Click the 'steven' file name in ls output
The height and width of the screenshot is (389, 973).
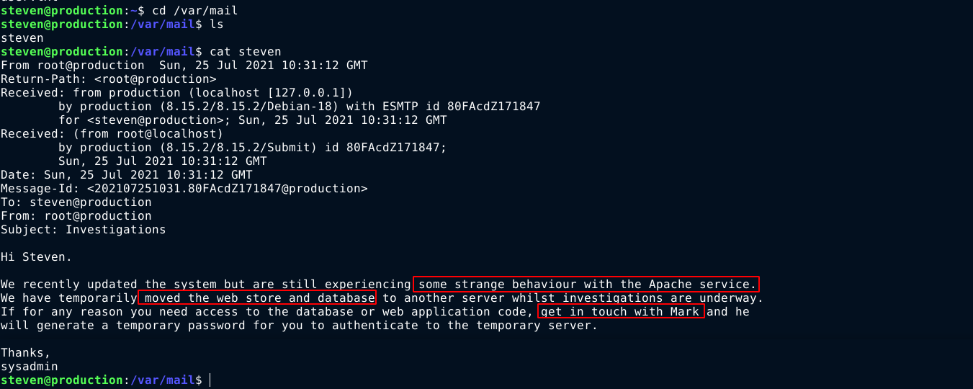coord(22,37)
